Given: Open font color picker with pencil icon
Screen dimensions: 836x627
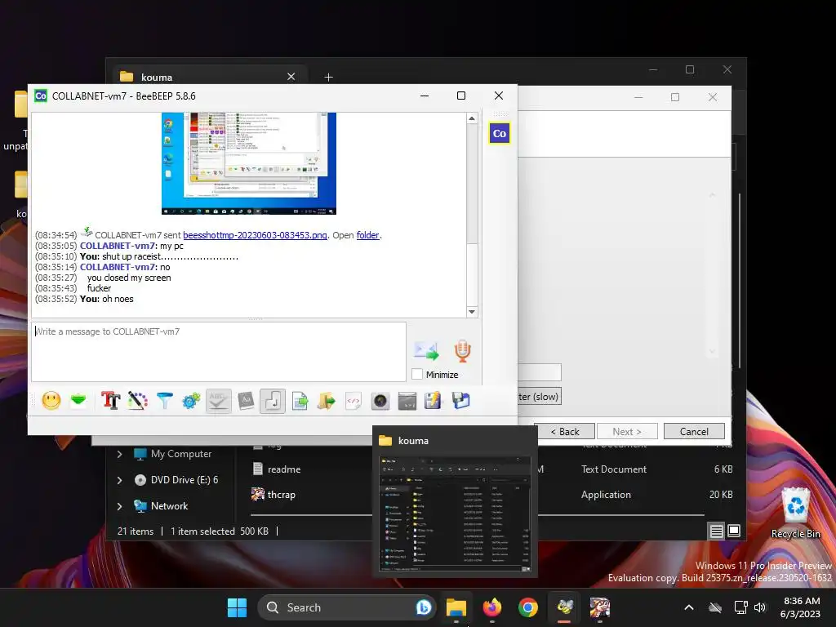Looking at the screenshot, I should click(x=137, y=400).
